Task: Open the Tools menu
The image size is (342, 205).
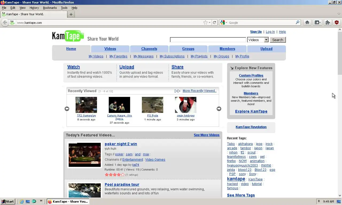Action: (x=64, y=8)
